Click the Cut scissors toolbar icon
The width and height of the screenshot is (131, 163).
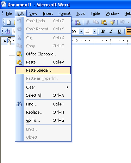click(88, 22)
